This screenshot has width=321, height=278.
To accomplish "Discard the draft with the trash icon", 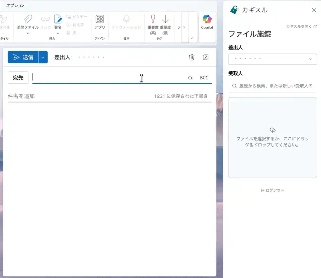I will (x=191, y=57).
